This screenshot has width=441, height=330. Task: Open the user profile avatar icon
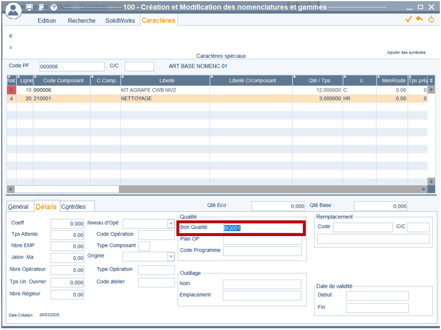pyautogui.click(x=13, y=10)
